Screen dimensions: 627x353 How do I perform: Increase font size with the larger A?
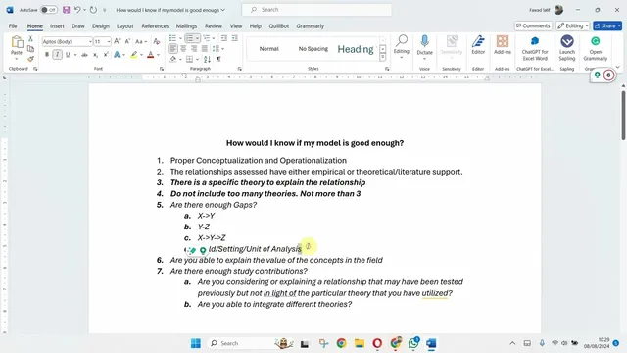click(117, 41)
